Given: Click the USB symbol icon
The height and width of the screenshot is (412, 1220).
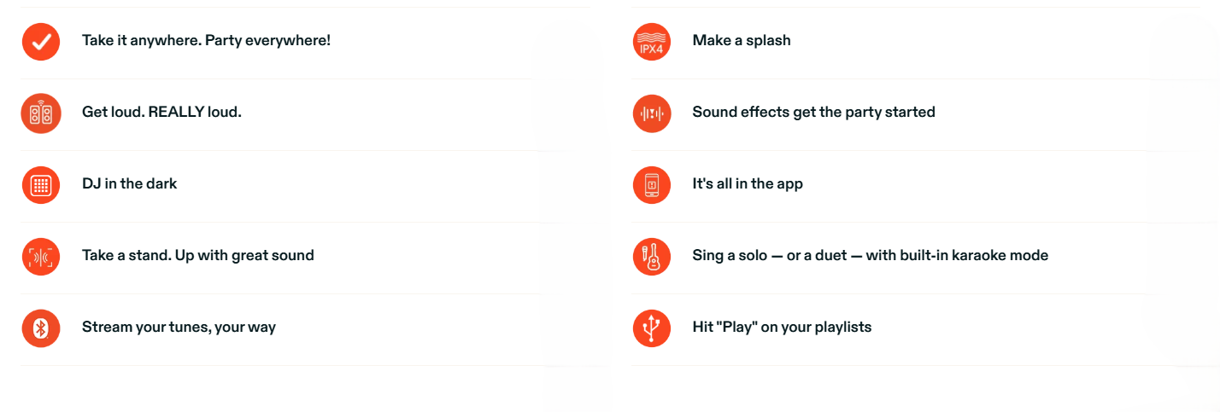Looking at the screenshot, I should coord(652,328).
